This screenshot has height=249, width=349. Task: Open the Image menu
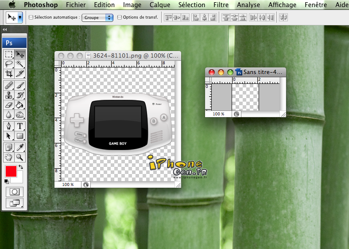pos(132,5)
